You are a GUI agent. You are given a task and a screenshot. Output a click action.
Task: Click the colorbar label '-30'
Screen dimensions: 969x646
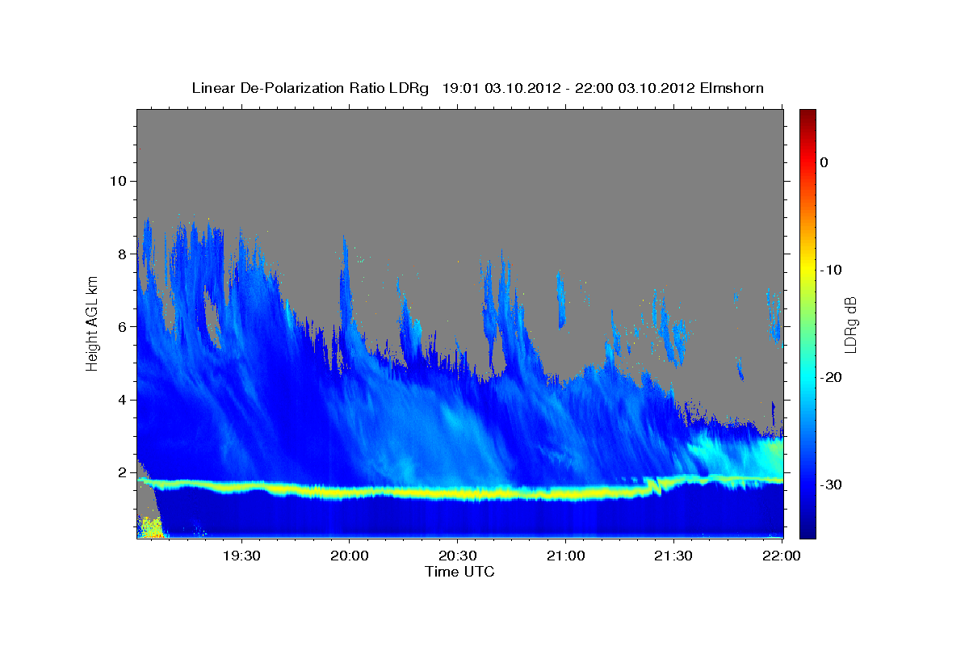(831, 484)
